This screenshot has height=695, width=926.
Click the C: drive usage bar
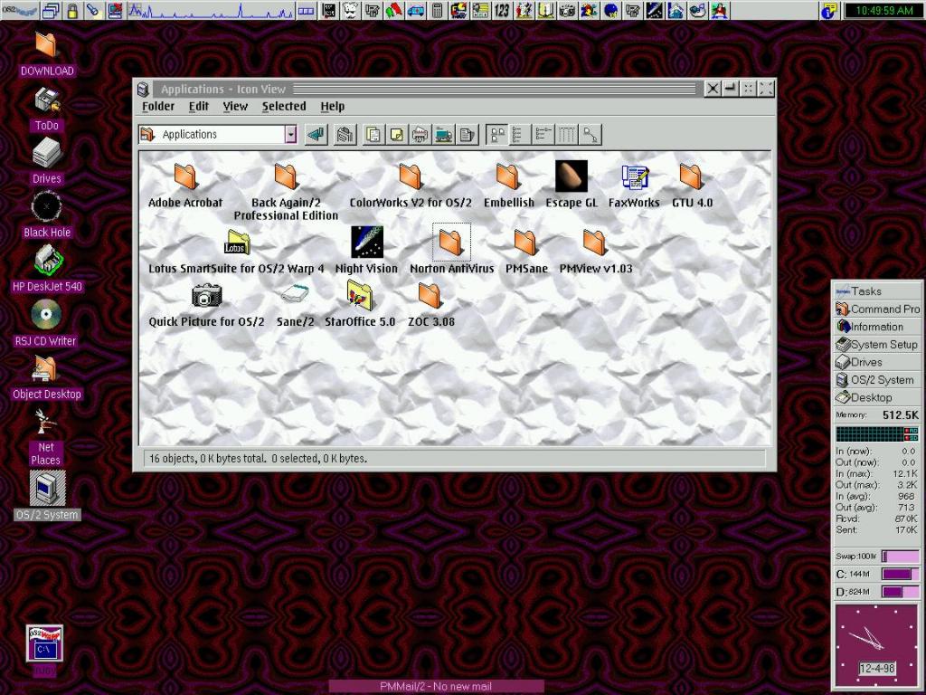(901, 574)
